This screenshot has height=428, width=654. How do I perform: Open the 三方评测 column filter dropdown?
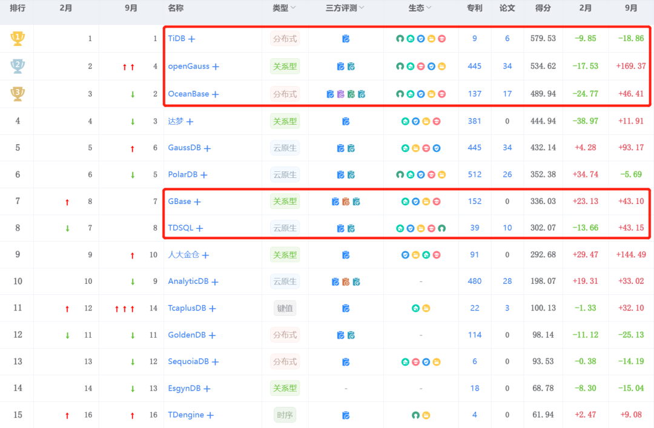coord(361,7)
